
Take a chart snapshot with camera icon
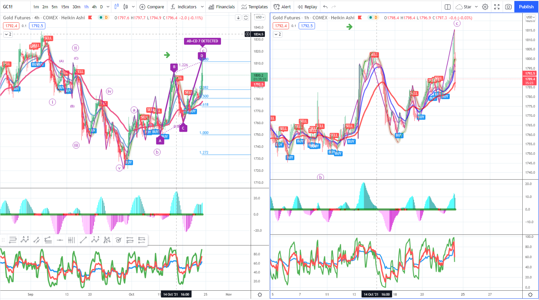click(x=508, y=7)
